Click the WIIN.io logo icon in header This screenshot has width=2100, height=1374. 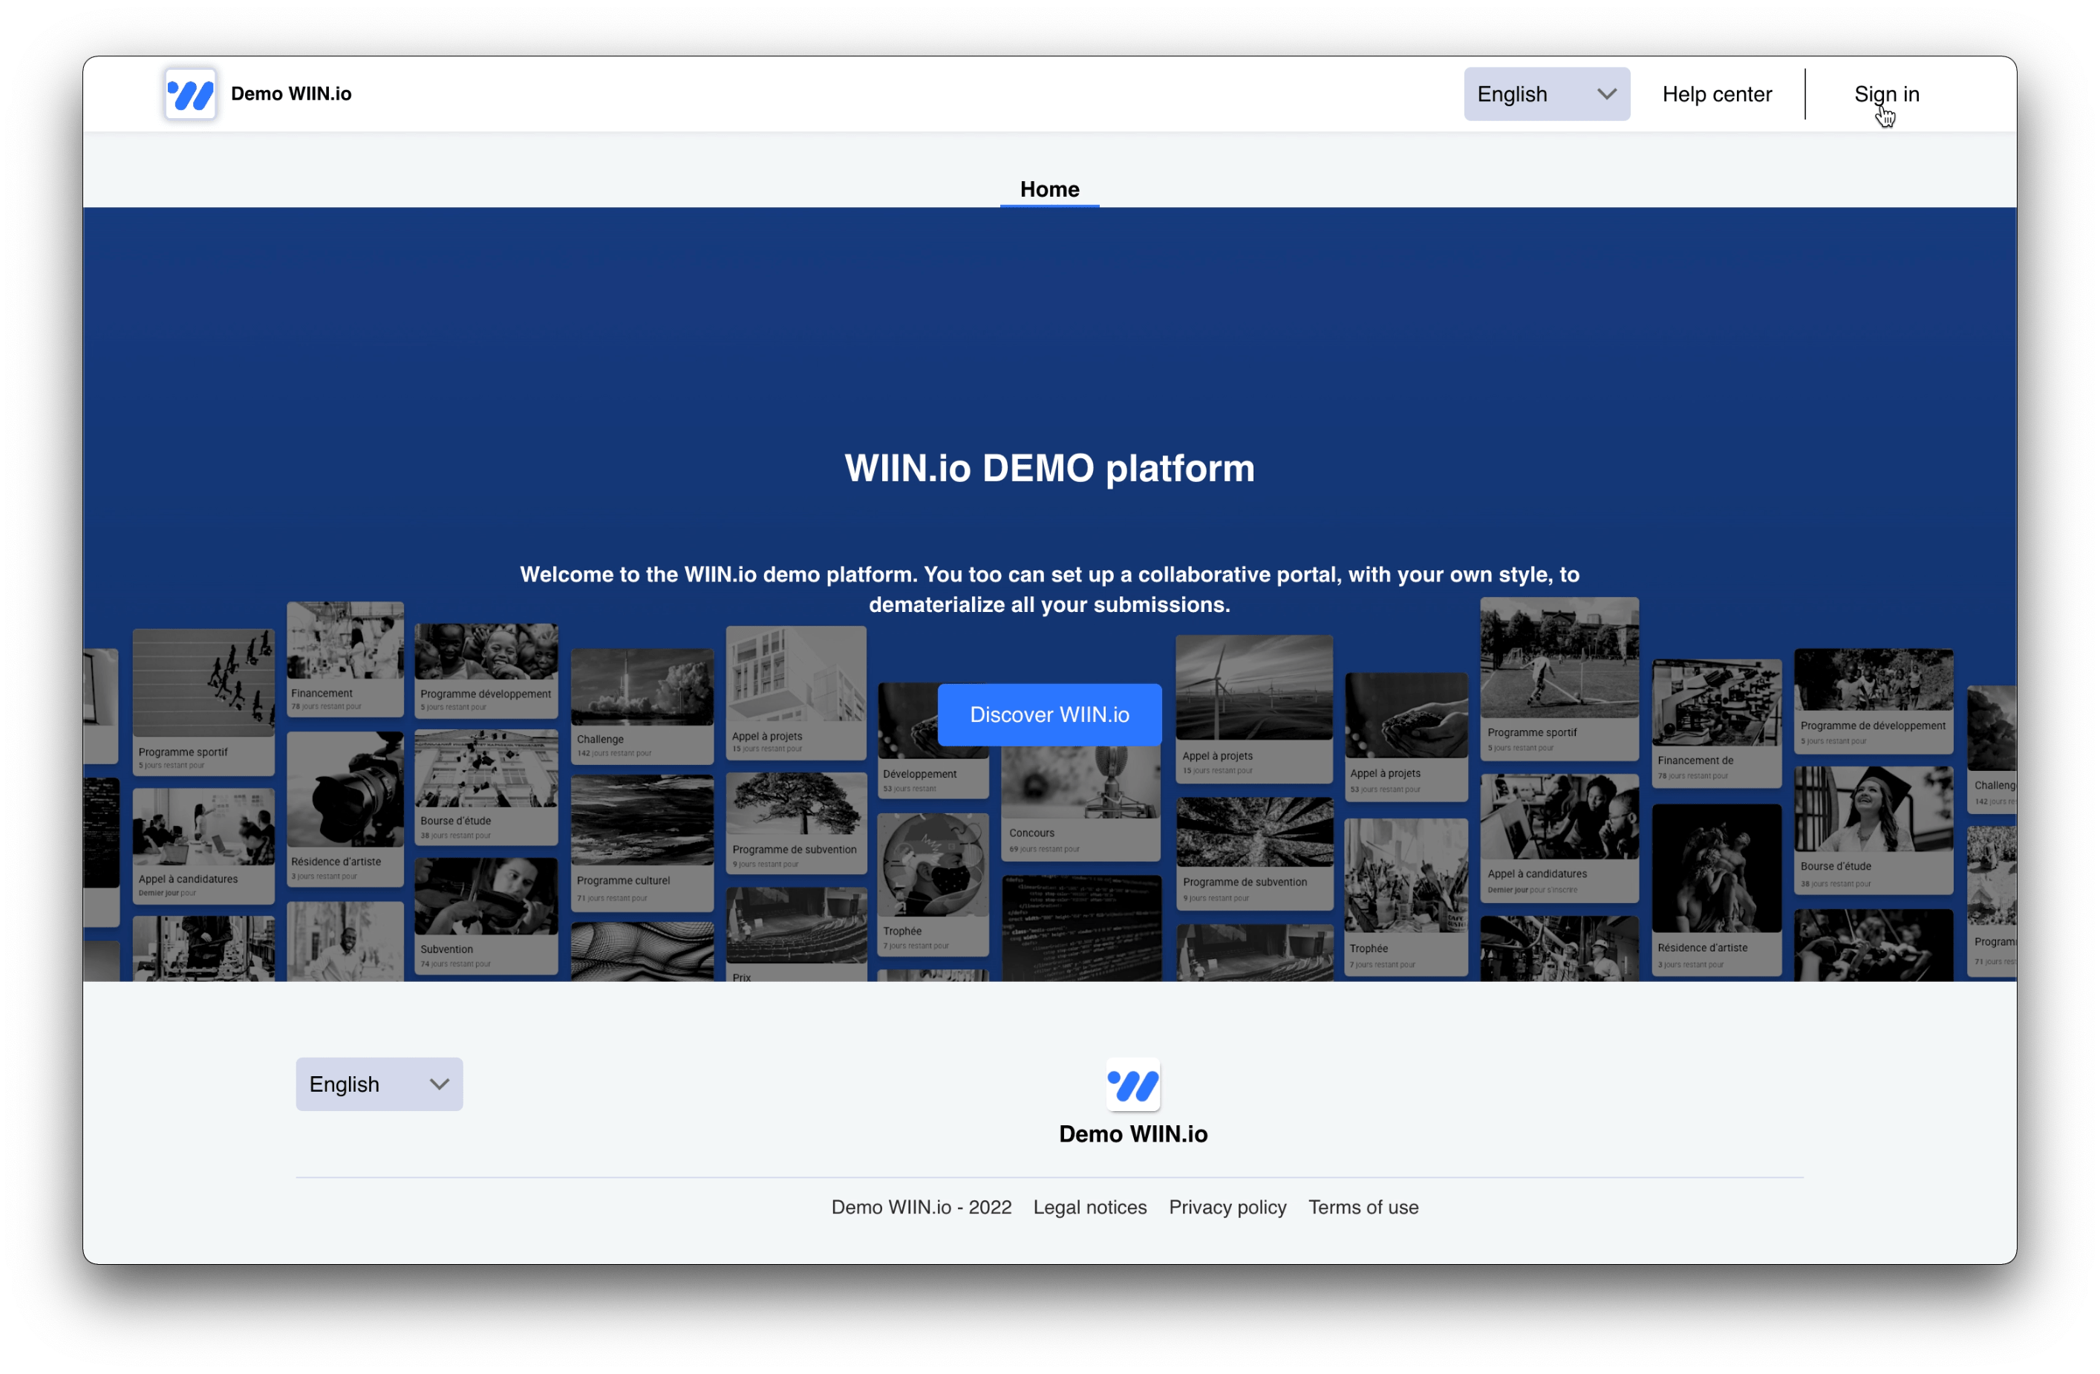pyautogui.click(x=189, y=94)
